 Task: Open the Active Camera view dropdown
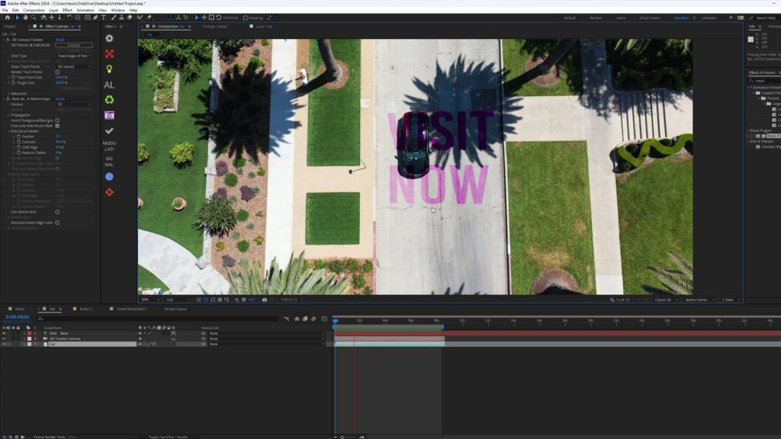[x=700, y=300]
